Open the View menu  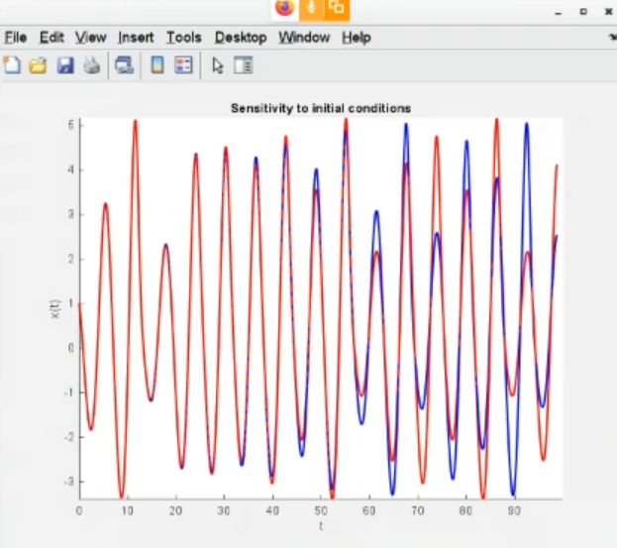click(90, 38)
